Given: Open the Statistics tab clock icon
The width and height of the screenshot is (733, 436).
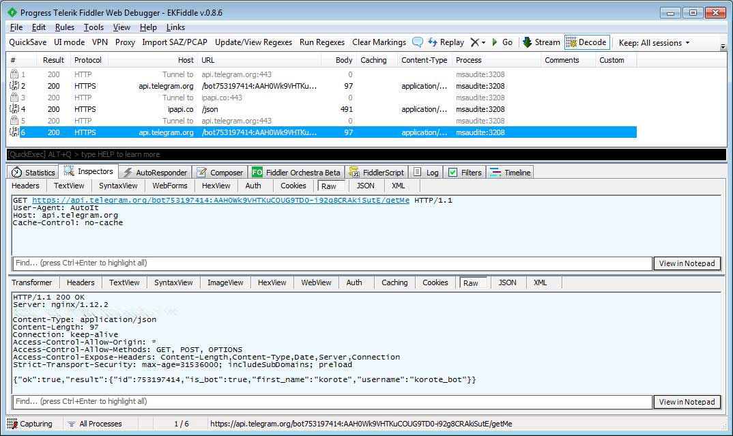Looking at the screenshot, I should coord(16,173).
